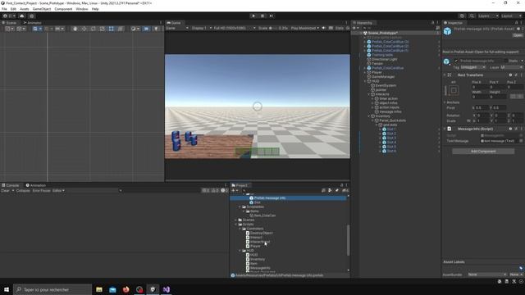
Task: Click the Step frame button
Action: (272, 16)
